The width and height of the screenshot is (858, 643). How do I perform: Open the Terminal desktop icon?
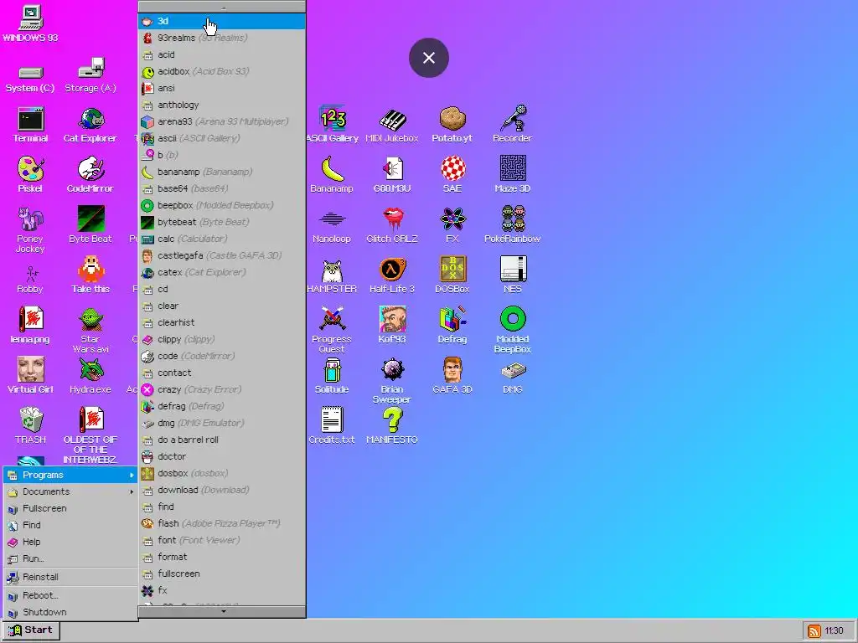pyautogui.click(x=31, y=126)
